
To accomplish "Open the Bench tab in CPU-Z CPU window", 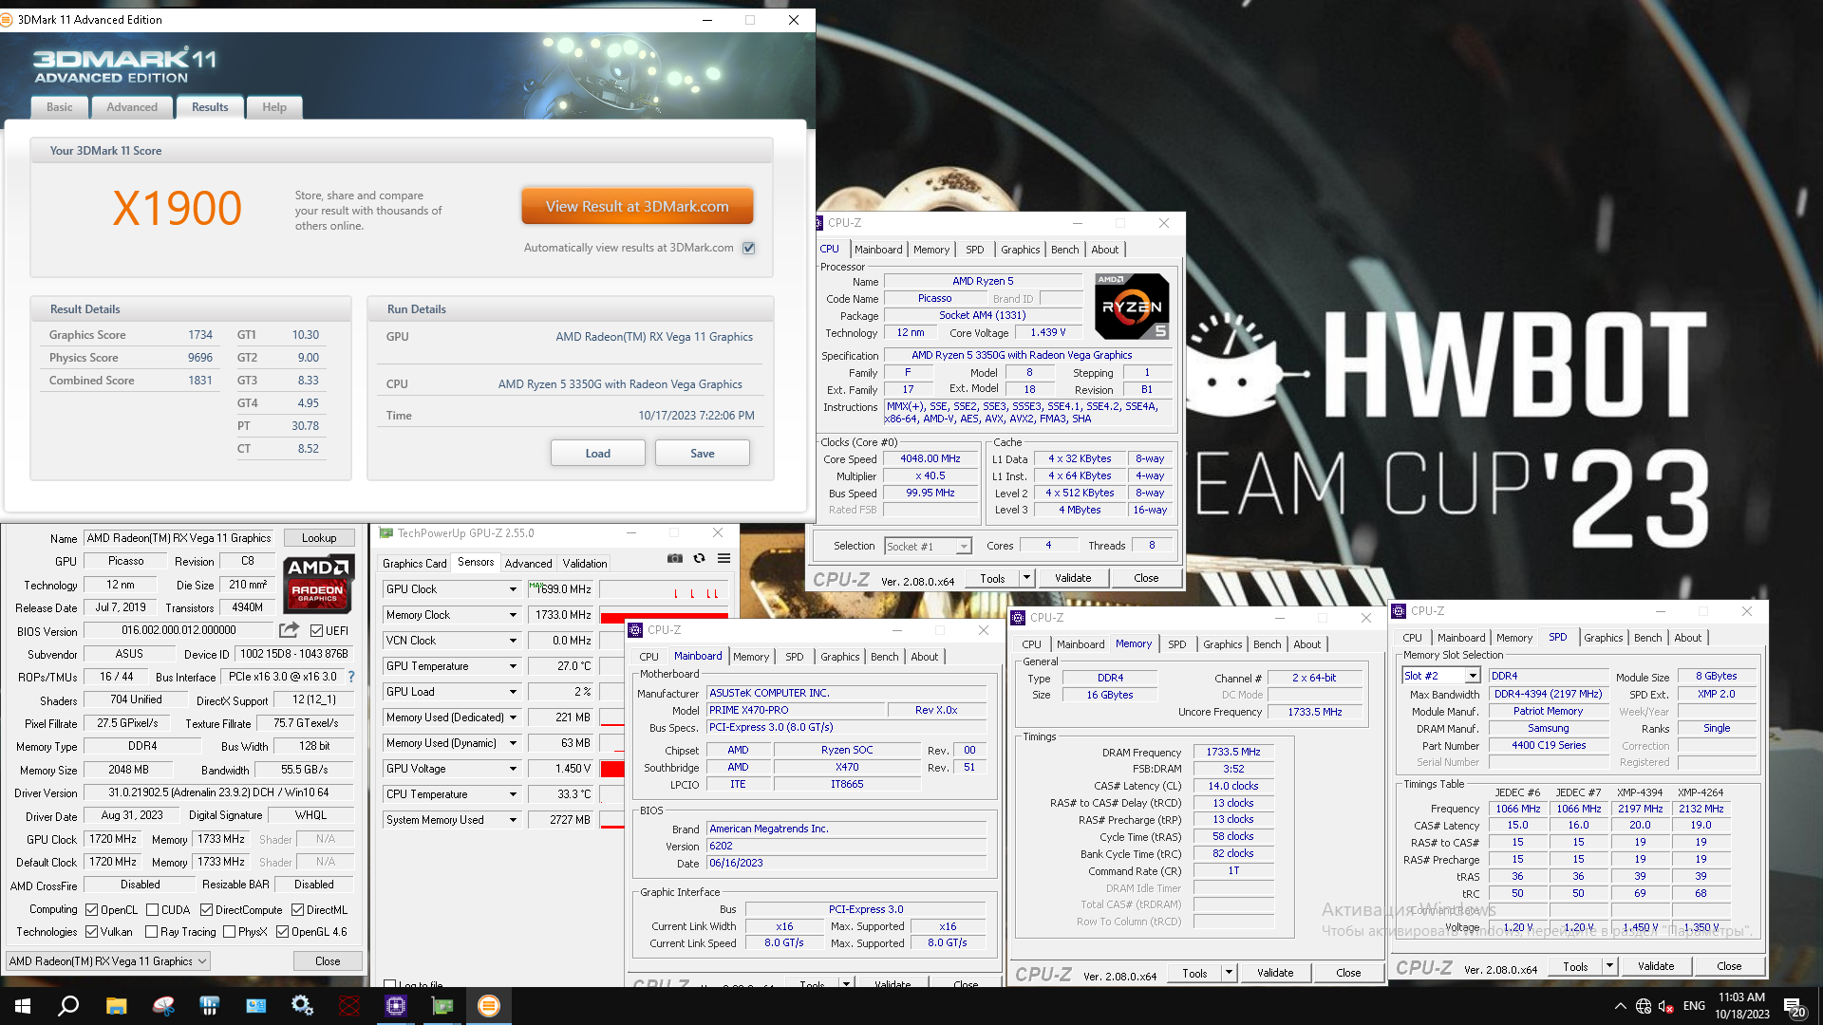I will coord(1064,250).
